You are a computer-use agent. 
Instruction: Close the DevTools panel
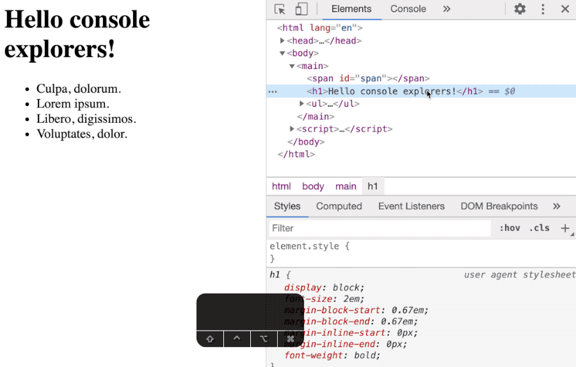click(x=564, y=9)
